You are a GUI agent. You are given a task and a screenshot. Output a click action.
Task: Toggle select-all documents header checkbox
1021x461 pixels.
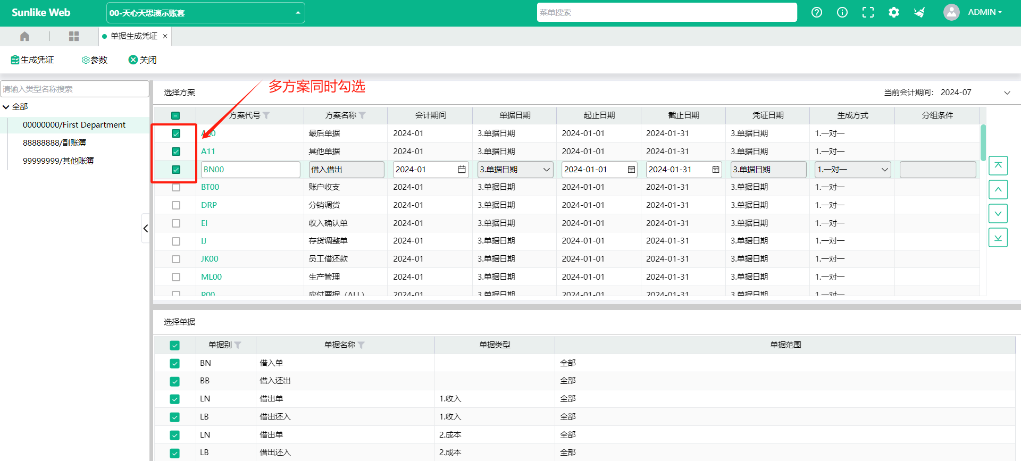(174, 346)
